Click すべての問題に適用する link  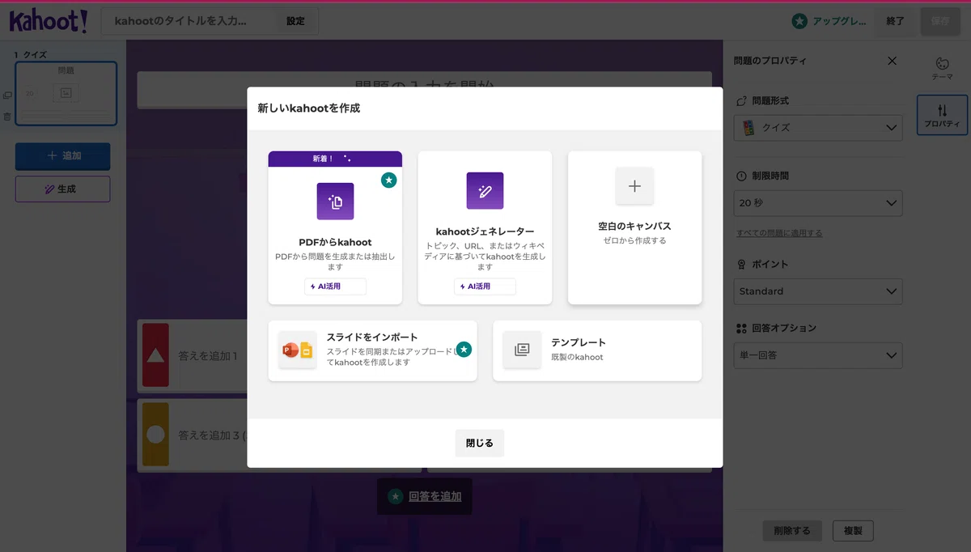tap(779, 233)
